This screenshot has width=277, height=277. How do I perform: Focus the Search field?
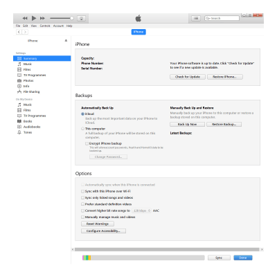click(x=222, y=18)
